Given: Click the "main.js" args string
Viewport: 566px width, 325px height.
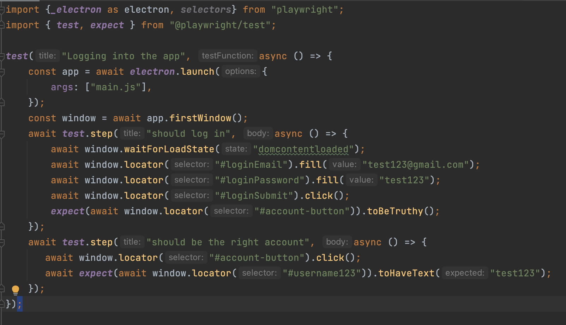Looking at the screenshot, I should pos(116,87).
